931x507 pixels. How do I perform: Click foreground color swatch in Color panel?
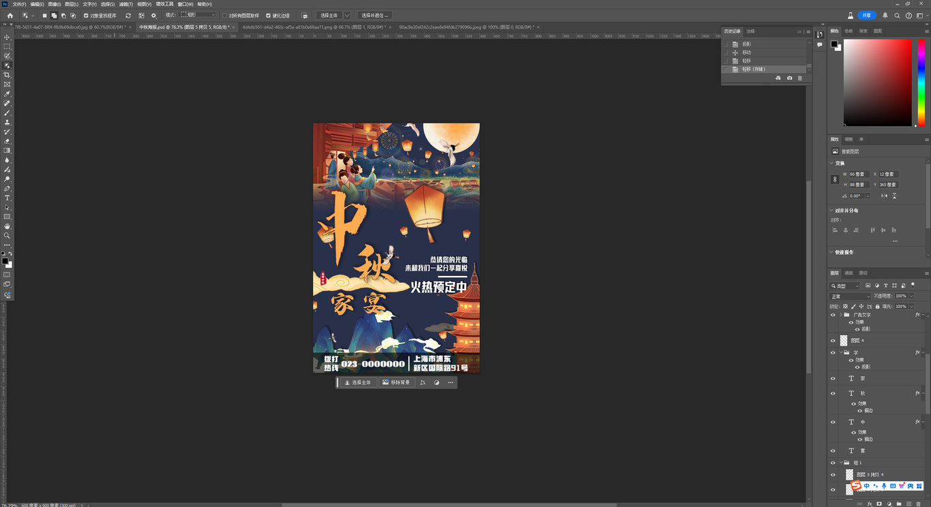(834, 44)
